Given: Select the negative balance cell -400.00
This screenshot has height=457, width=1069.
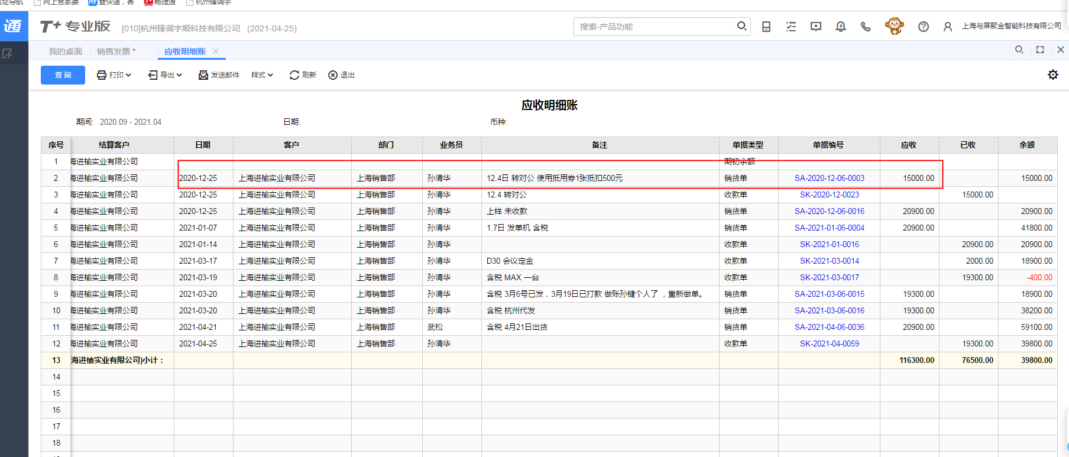Looking at the screenshot, I should pyautogui.click(x=1028, y=277).
